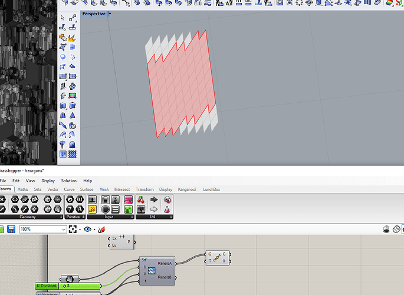This screenshot has height=295, width=404.
Task: Expand the Util panel arrow
Action: 171,217
